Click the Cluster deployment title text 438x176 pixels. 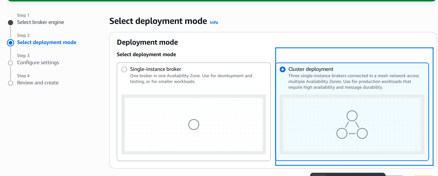[311, 69]
